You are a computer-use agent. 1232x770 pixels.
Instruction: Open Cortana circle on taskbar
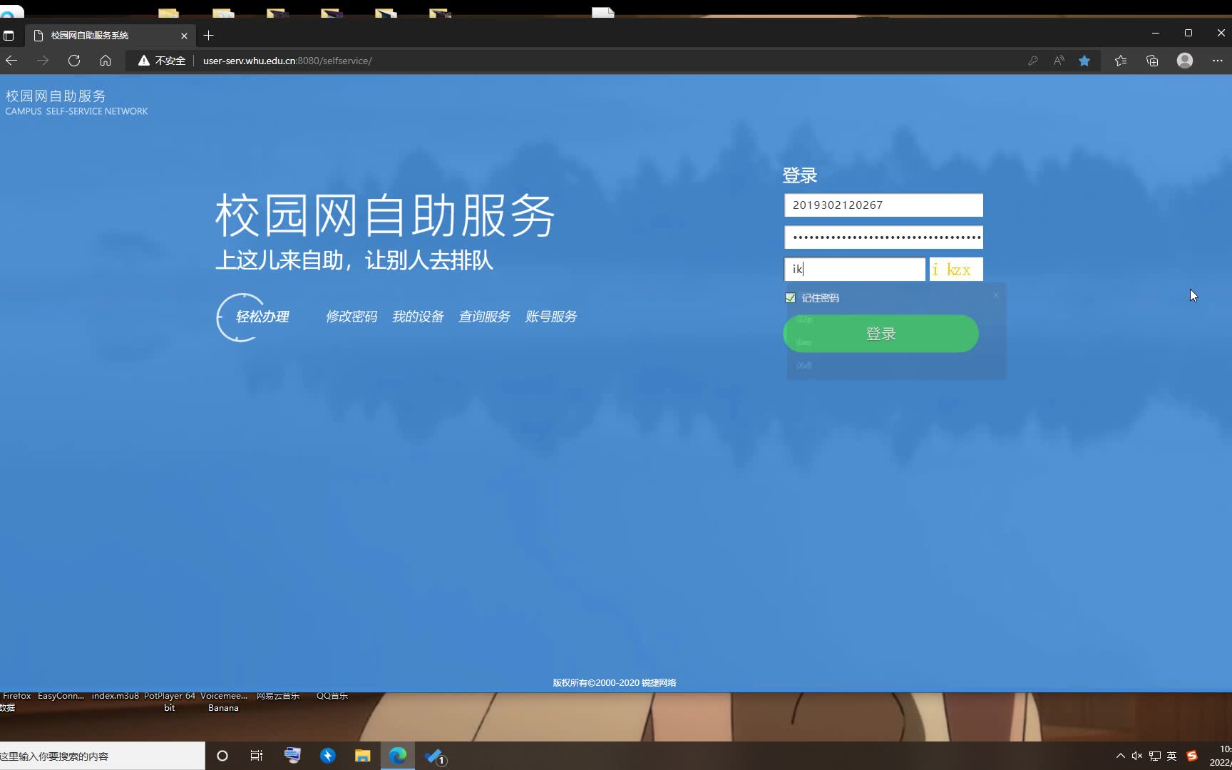click(x=222, y=756)
